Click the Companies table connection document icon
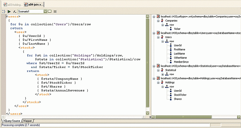 pyautogui.click(x=158, y=16)
